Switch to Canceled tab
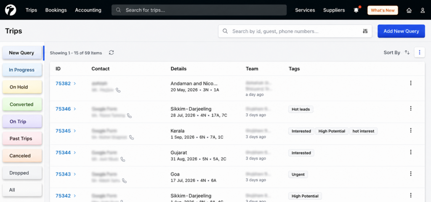 pyautogui.click(x=22, y=156)
